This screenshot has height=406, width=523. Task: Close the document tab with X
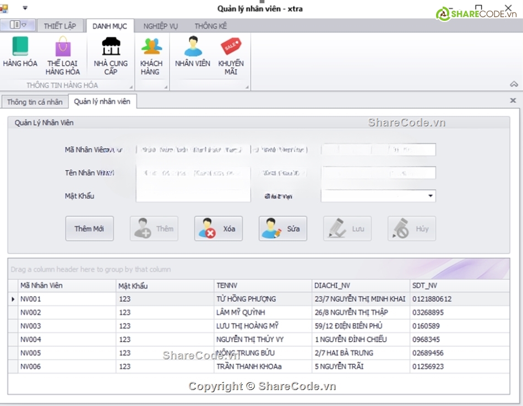pyautogui.click(x=513, y=100)
